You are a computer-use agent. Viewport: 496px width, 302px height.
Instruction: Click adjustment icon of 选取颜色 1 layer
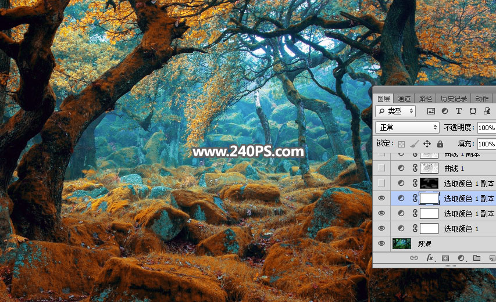tap(401, 228)
